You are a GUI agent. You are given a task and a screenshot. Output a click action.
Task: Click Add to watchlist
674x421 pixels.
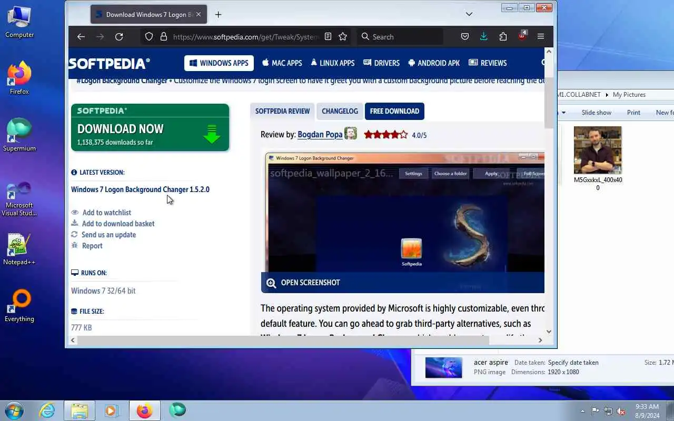coord(107,213)
